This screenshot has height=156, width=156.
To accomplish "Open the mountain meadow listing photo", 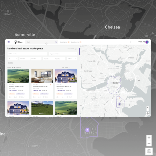I will coord(42,108).
